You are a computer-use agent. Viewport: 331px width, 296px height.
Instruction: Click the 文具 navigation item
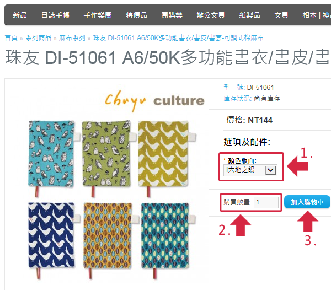(x=281, y=15)
